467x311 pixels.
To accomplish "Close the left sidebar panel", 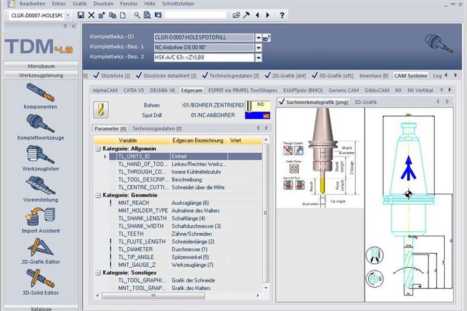I will [x=74, y=26].
